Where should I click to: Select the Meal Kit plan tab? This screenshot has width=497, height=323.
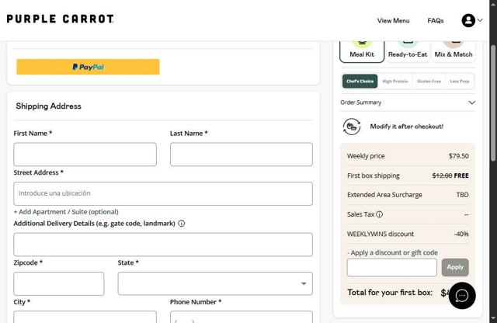(362, 52)
